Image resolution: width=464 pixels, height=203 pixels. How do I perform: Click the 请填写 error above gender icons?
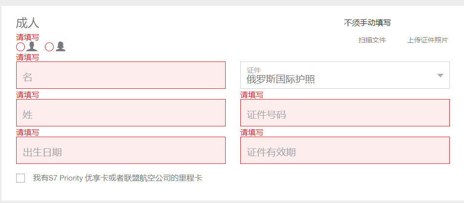pyautogui.click(x=27, y=37)
